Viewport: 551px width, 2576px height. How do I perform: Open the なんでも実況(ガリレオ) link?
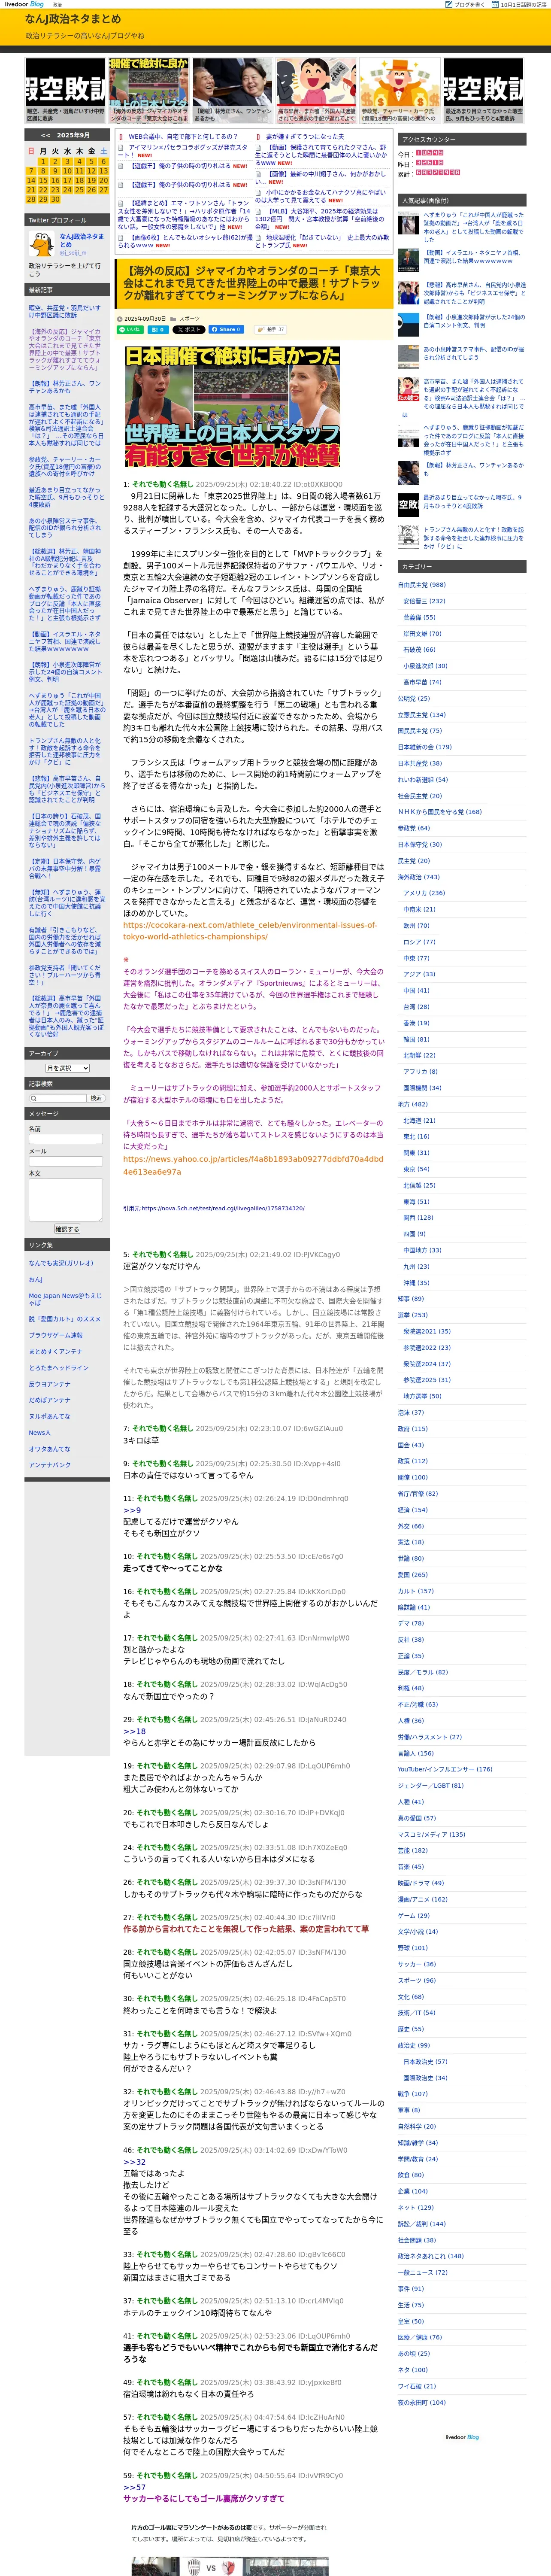tap(61, 1263)
